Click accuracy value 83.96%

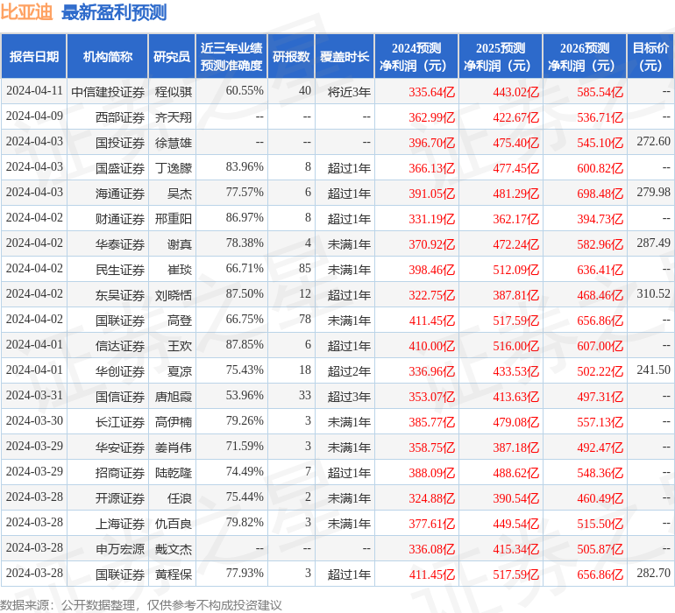coord(245,166)
